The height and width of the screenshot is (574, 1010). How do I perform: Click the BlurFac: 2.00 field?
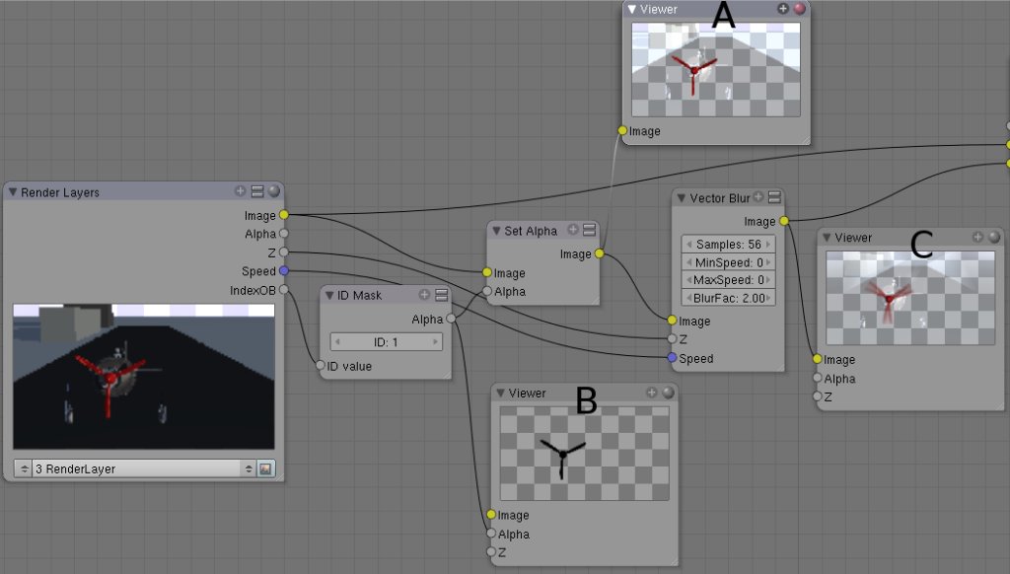[729, 298]
